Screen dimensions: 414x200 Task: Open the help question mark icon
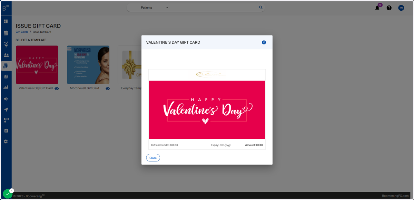pos(389,8)
